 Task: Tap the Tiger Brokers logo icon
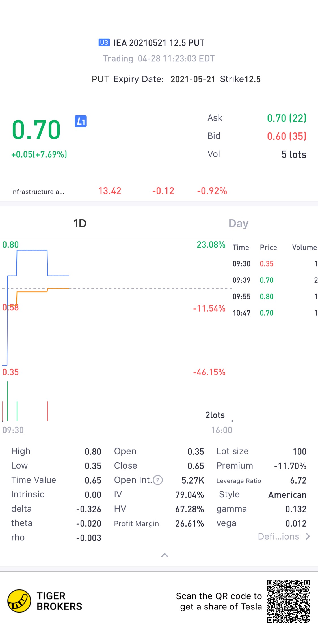[x=19, y=601]
